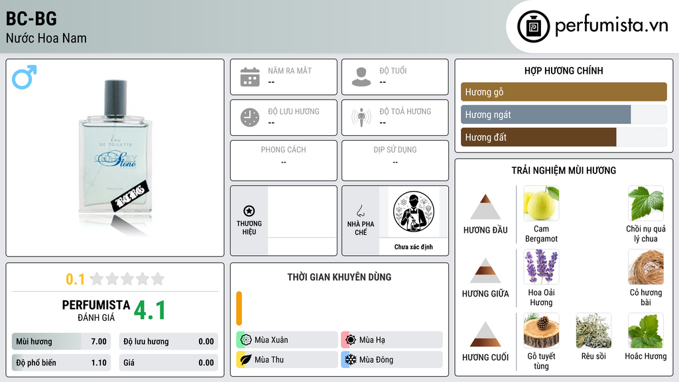Click the Mùa Đông season label
The height and width of the screenshot is (382, 679).
point(376,359)
